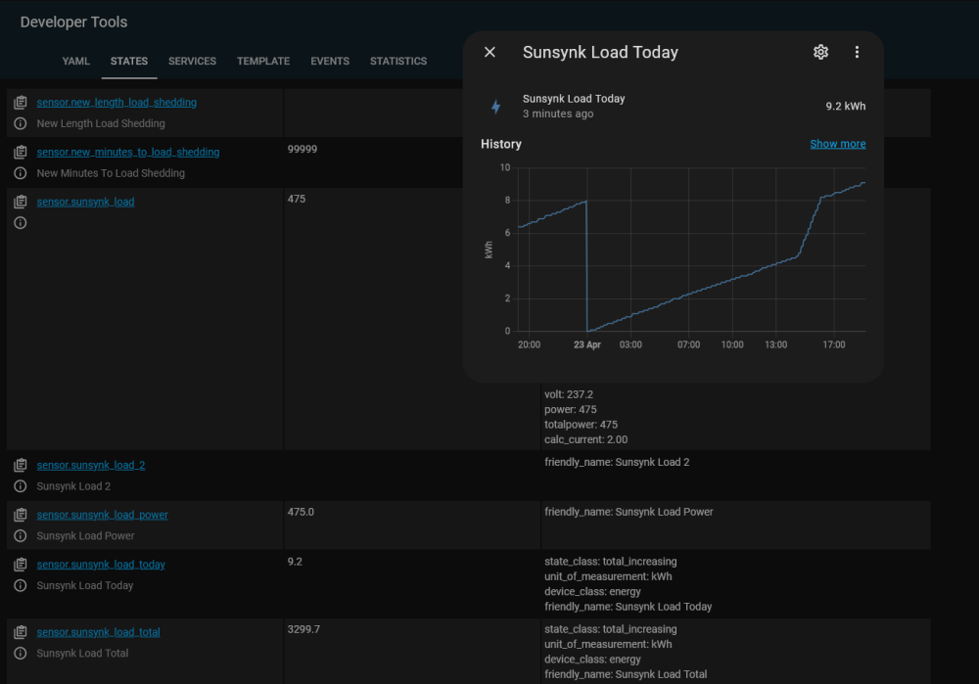The height and width of the screenshot is (684, 979).
Task: Copy entity ID for sensor.new_minutes_to_load_shedding
Action: pos(21,153)
